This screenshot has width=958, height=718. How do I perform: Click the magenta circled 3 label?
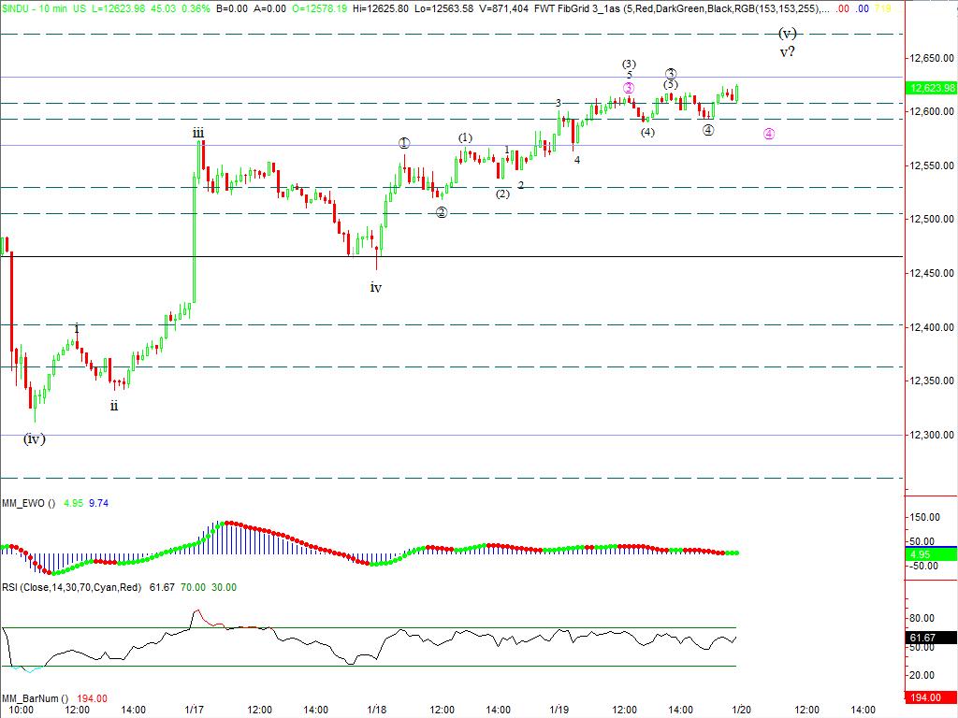629,88
